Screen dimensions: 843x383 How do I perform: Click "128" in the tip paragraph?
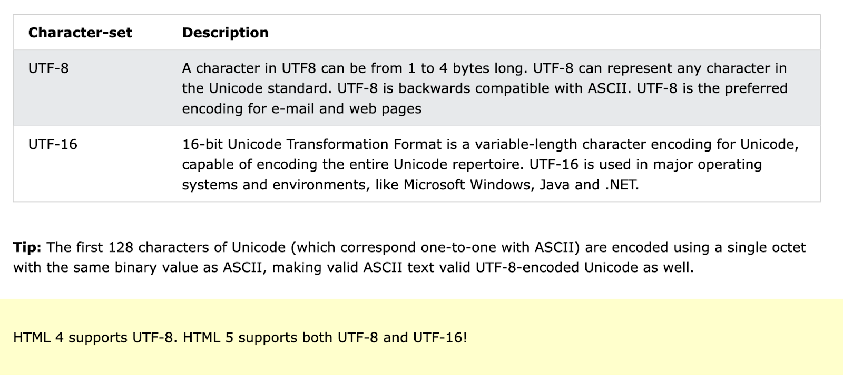(x=121, y=247)
